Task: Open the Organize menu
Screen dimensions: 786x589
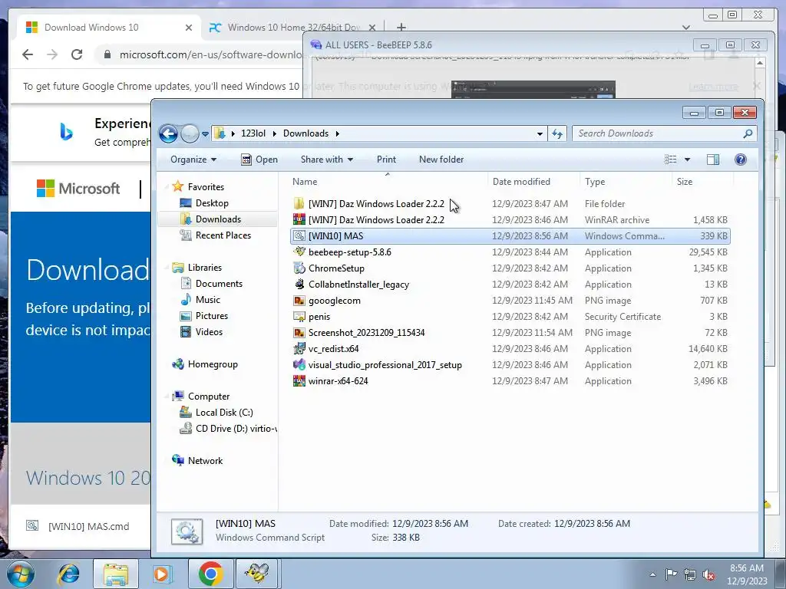Action: point(193,160)
